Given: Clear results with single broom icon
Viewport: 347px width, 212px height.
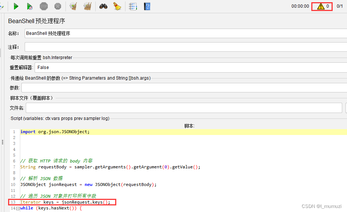Looking at the screenshot, I should 73,6.
